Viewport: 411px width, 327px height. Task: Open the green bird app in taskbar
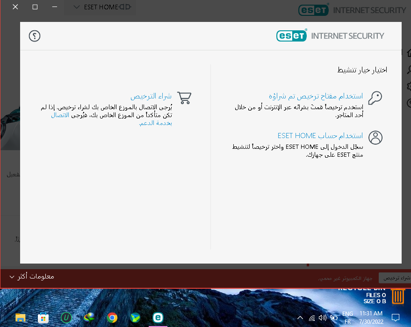click(135, 318)
